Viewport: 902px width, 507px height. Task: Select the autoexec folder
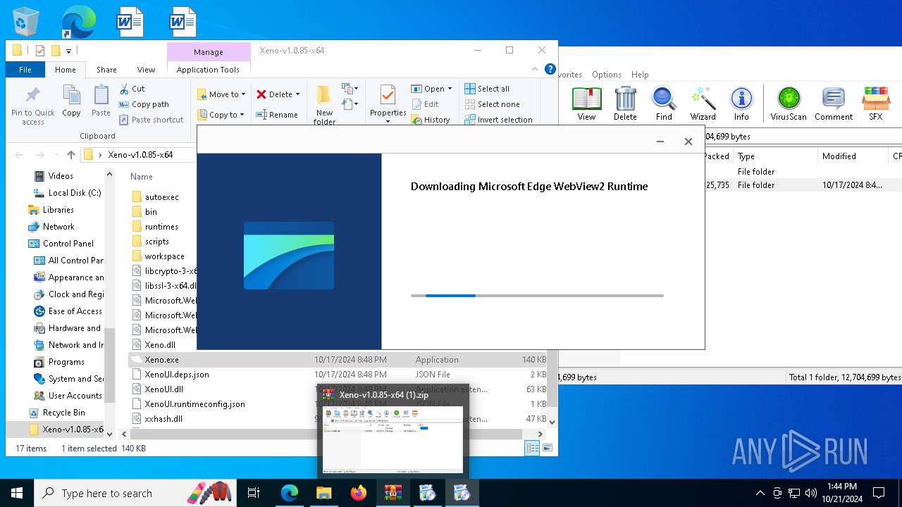coord(161,197)
